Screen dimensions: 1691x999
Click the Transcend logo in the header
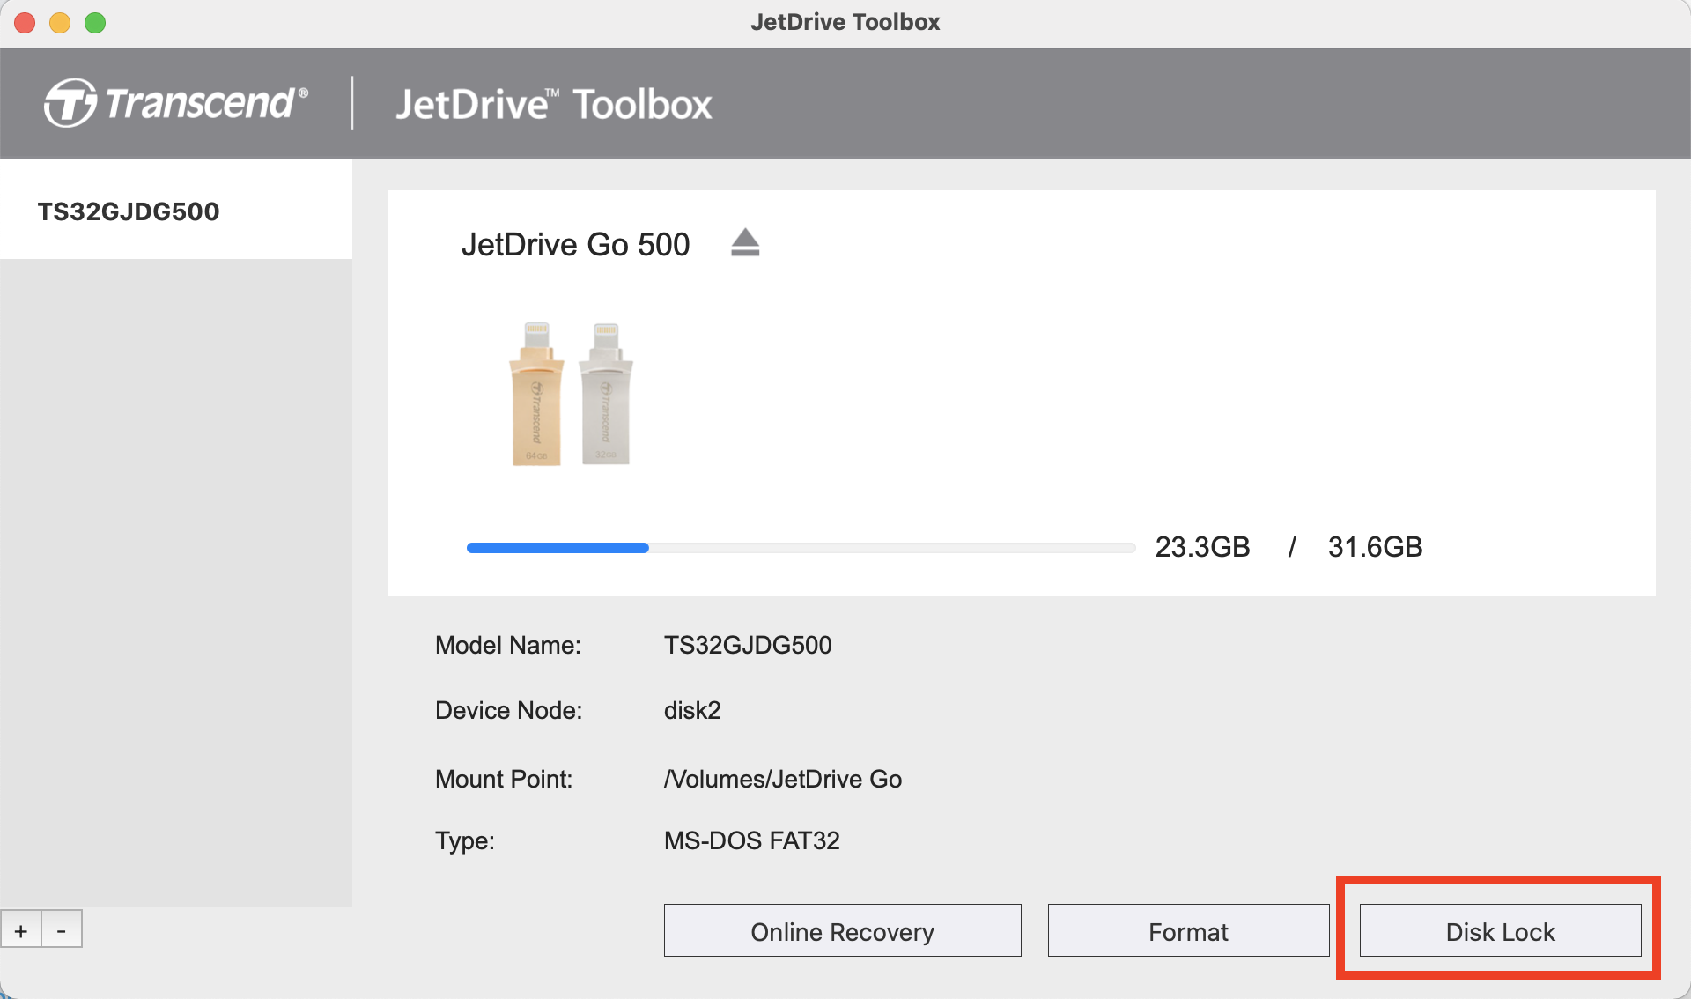point(176,103)
